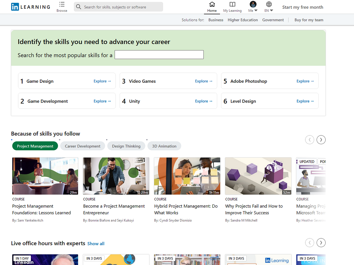Select the Career Development skill tab
This screenshot has width=354, height=265.
point(83,146)
